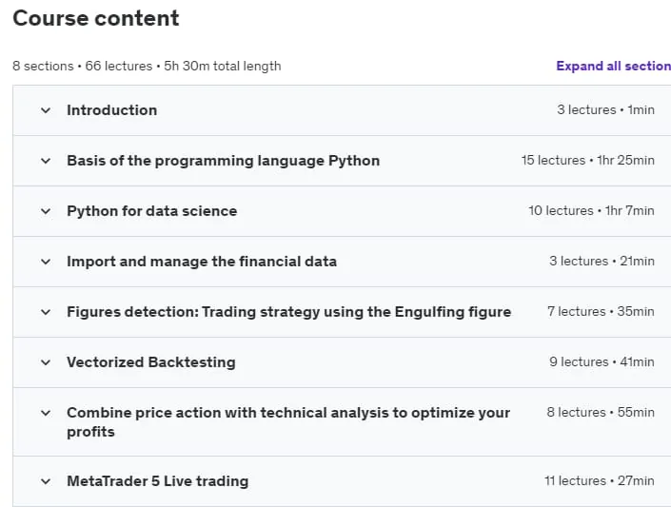Expand the Introduction section chevron
Viewport: 671px width, 507px height.
46,110
